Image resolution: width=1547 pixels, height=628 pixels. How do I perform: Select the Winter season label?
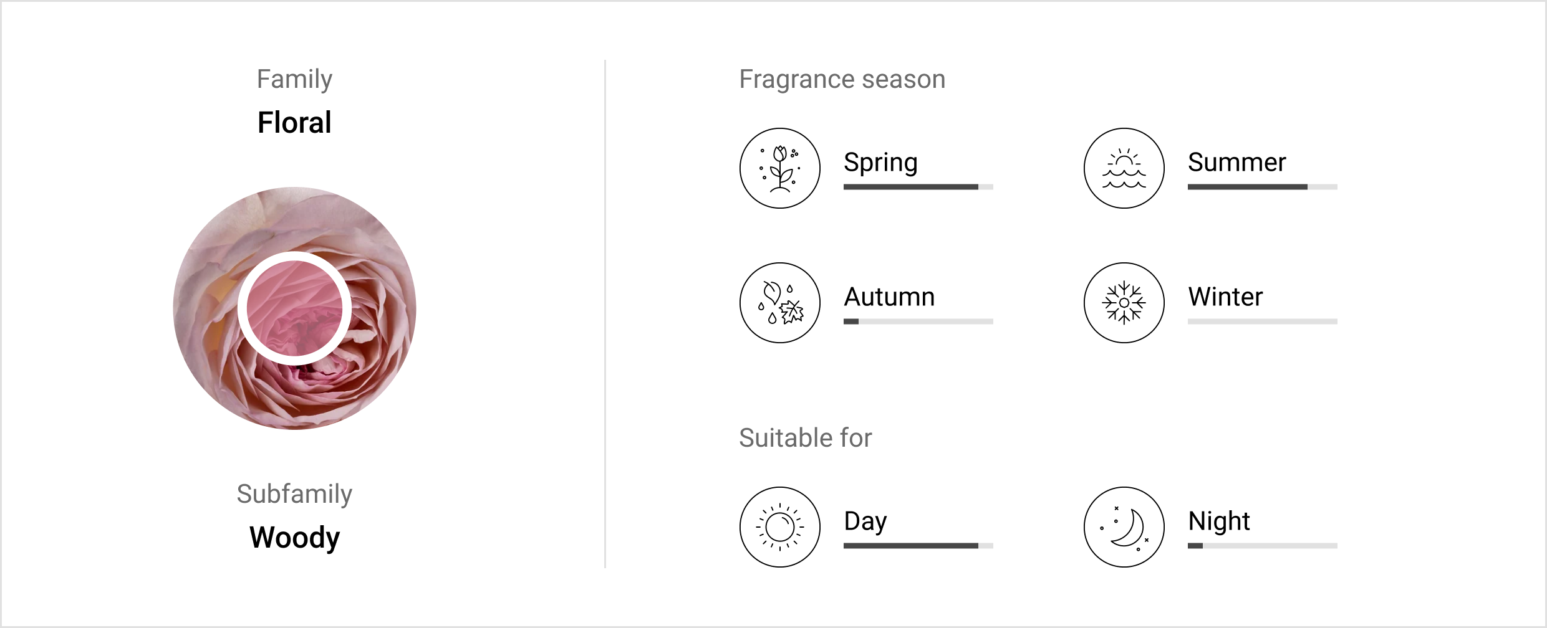pos(1225,297)
